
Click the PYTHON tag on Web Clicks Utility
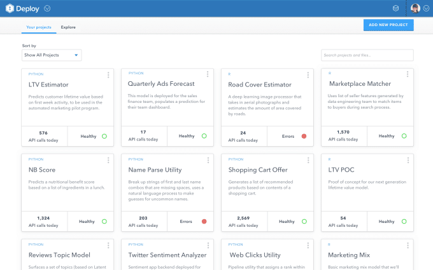pos(236,245)
